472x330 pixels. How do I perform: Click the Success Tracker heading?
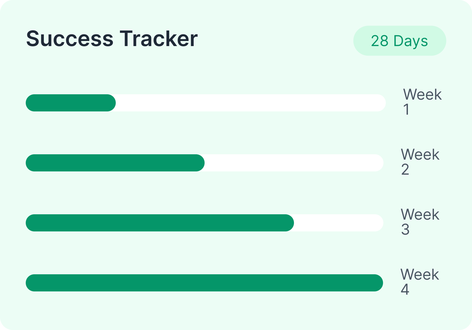tap(112, 39)
